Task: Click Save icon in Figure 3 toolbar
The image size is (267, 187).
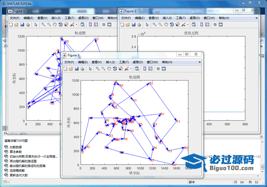Action: tap(77, 69)
